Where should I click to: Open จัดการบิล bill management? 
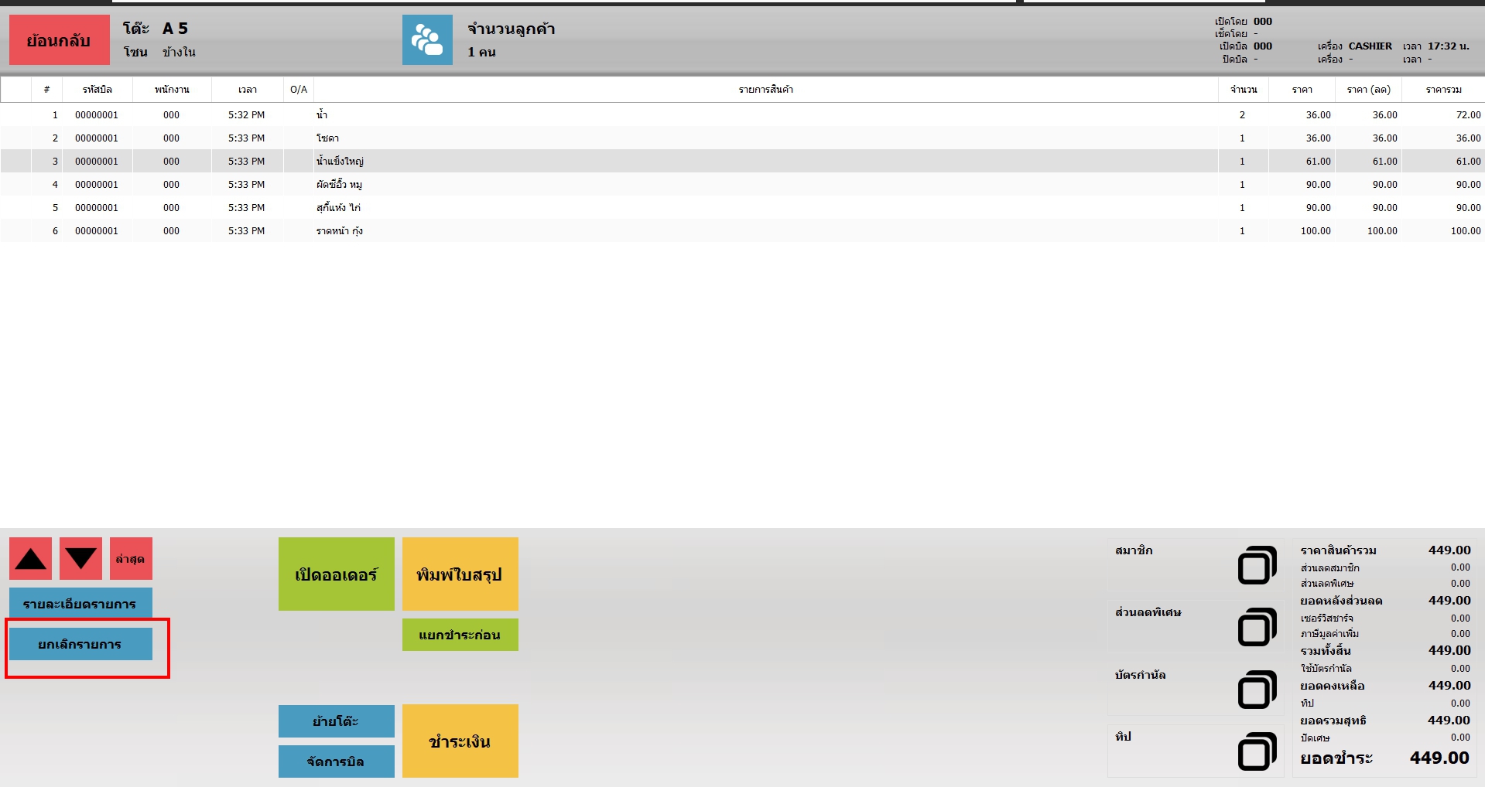click(x=337, y=761)
